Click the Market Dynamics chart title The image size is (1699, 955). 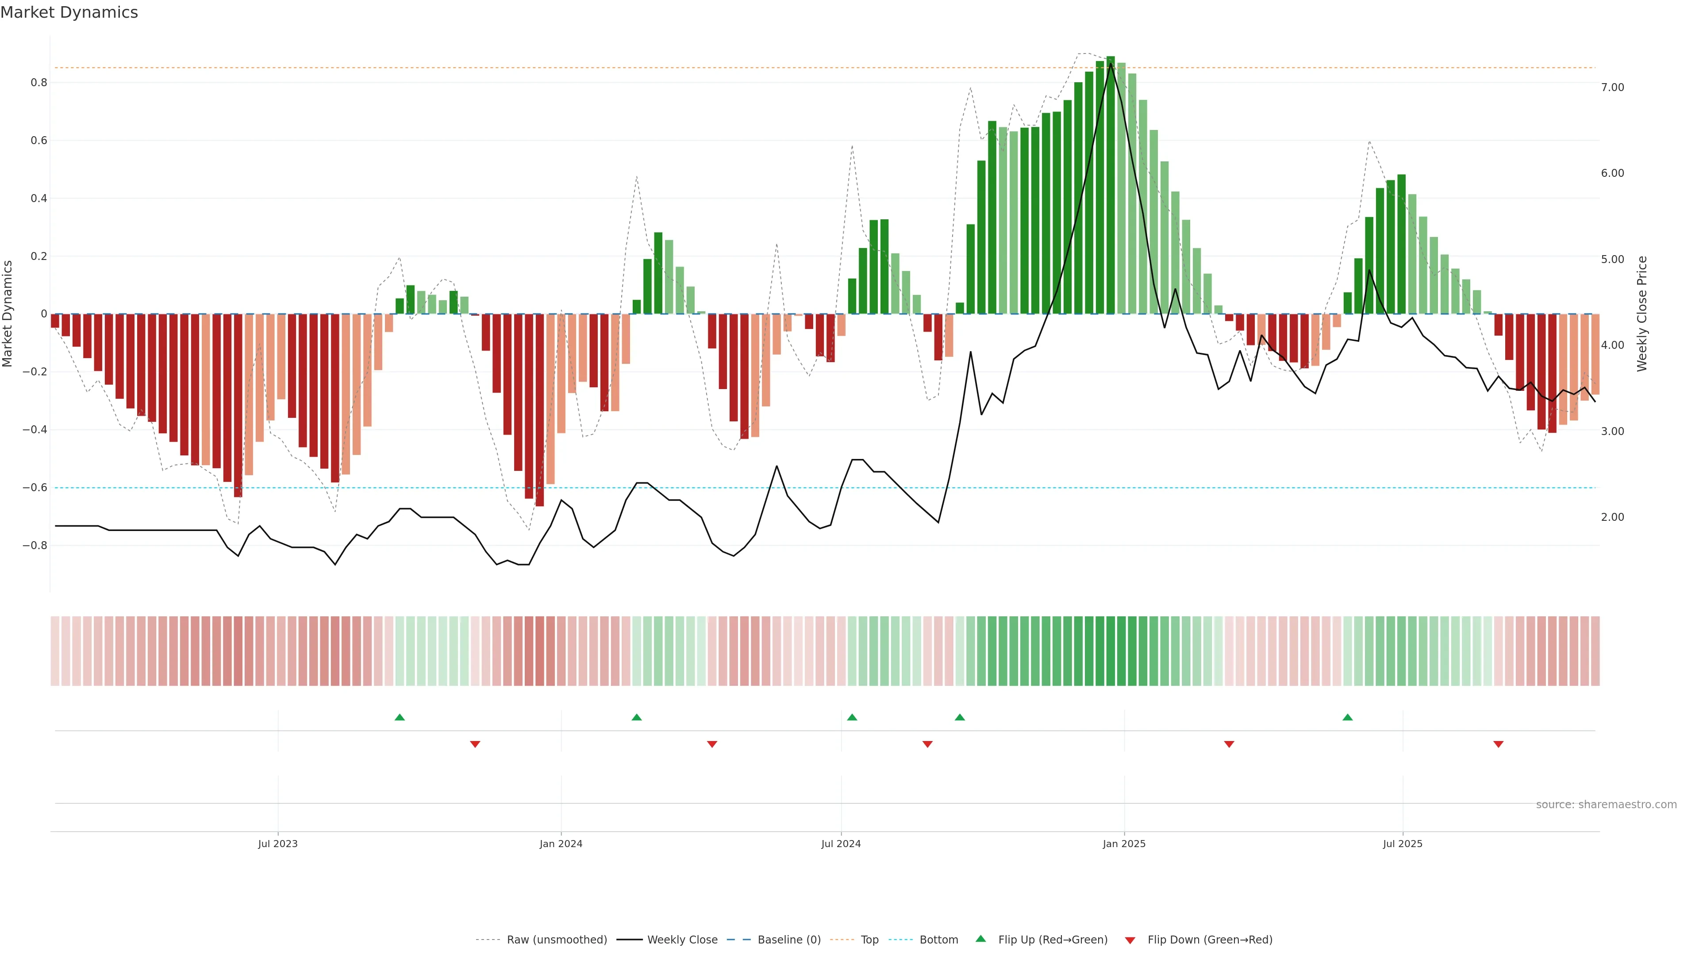pyautogui.click(x=69, y=12)
